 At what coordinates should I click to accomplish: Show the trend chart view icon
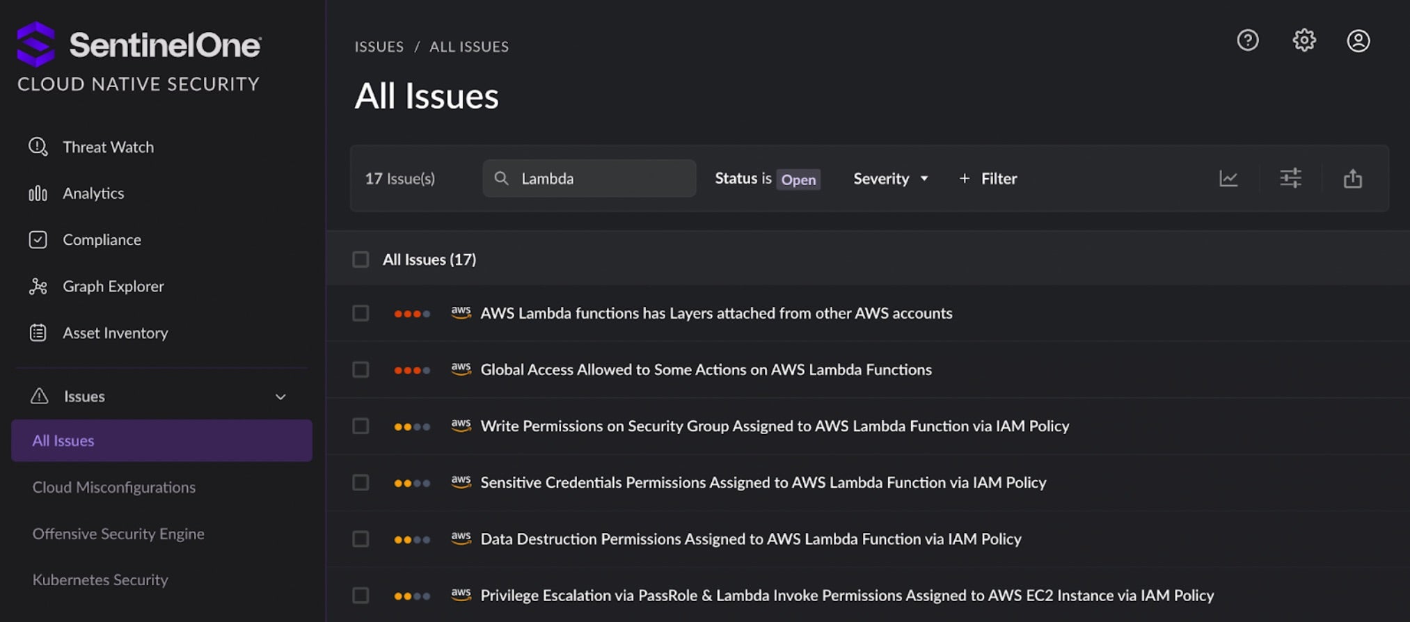tap(1228, 179)
